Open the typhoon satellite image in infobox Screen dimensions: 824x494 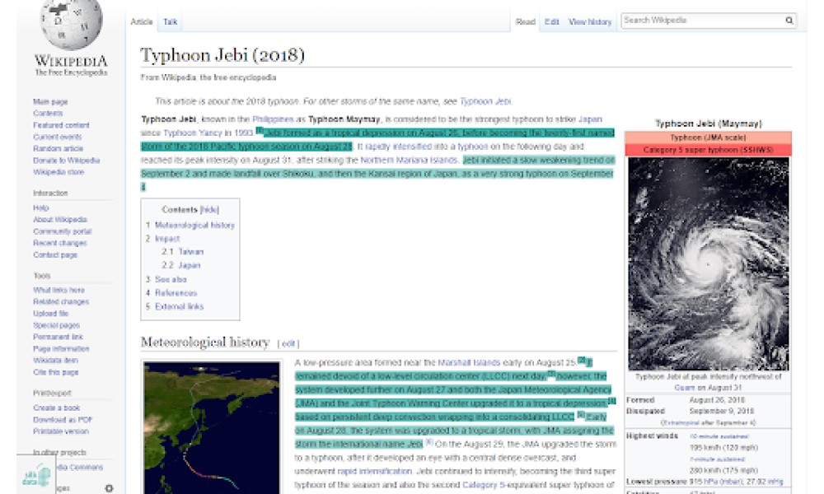tap(708, 264)
